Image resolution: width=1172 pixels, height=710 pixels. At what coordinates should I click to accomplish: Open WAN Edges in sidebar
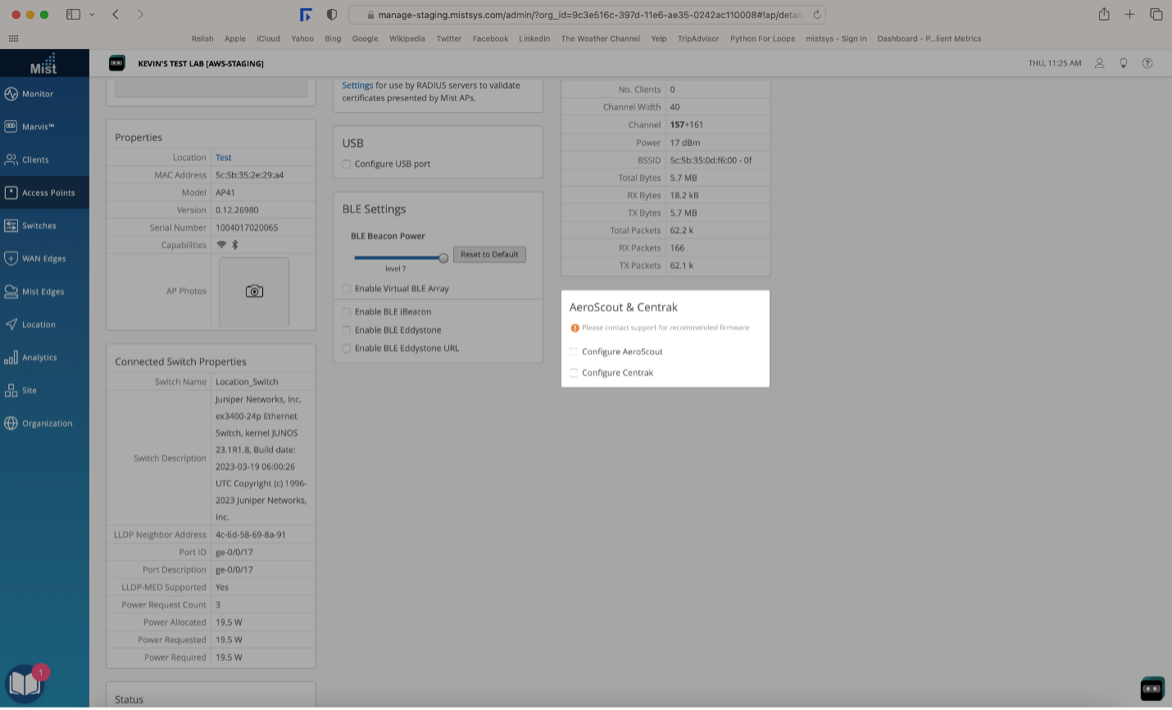(43, 259)
